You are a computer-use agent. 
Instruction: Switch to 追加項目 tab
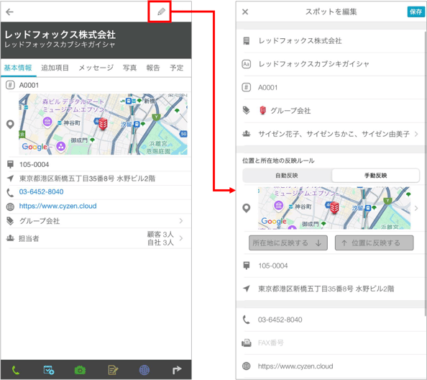tap(55, 68)
